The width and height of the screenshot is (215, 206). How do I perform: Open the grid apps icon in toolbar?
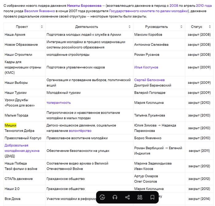coord(140,197)
